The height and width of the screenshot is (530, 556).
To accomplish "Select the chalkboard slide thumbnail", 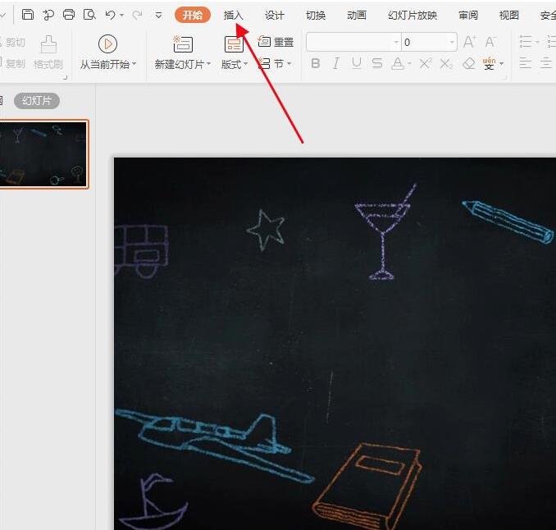I will click(43, 154).
